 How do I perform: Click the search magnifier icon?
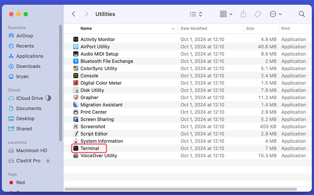[302, 14]
